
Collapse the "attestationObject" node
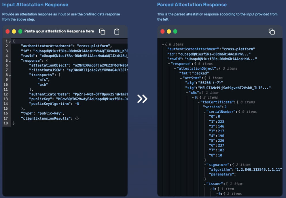pos(175,69)
